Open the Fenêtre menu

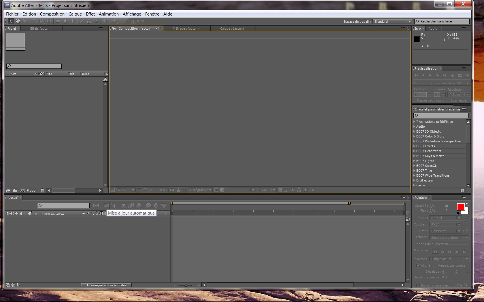coord(152,14)
